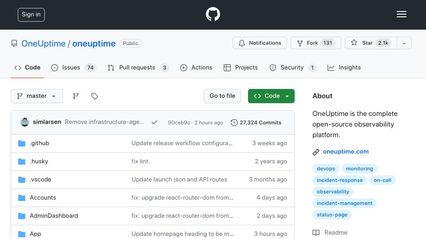View branches via the branch icon
Viewport: 426px width, 239px height.
(76, 96)
